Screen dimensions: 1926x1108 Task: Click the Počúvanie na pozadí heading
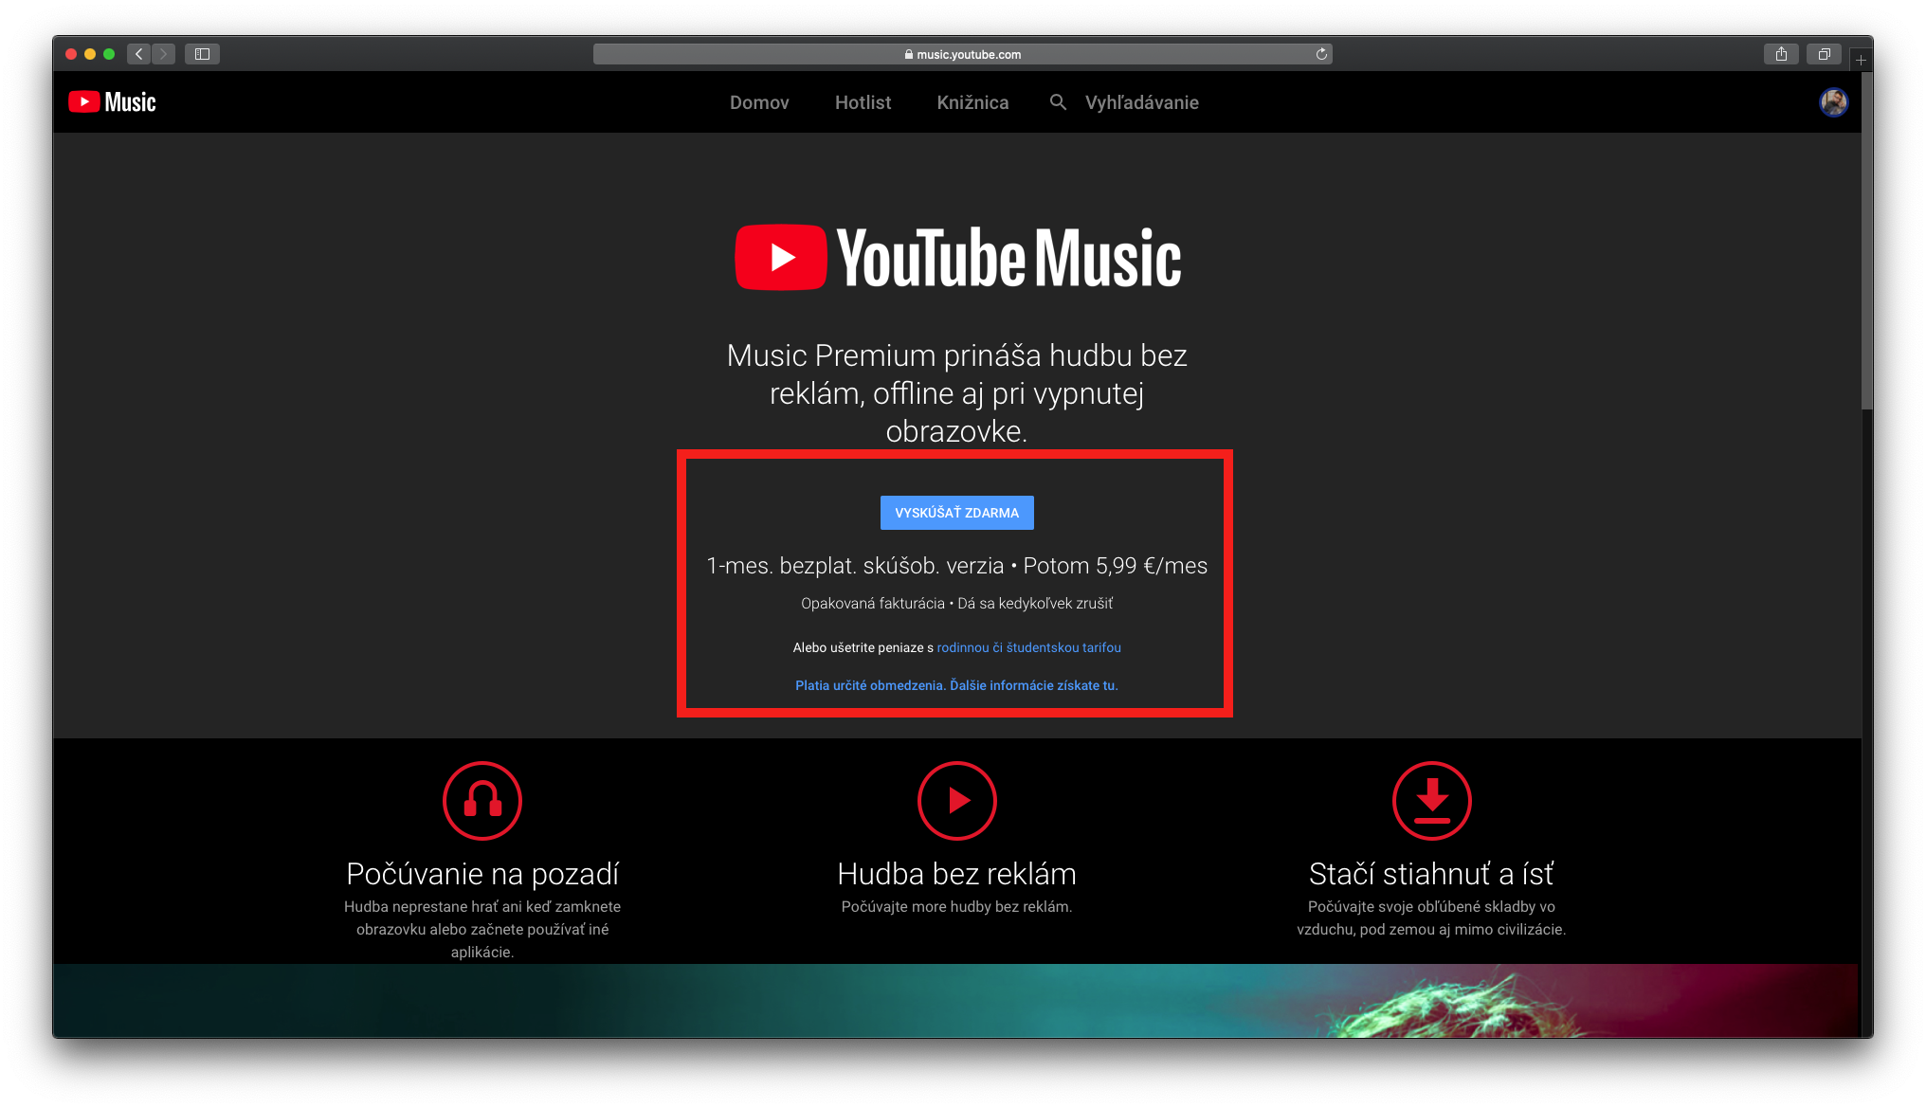click(482, 874)
